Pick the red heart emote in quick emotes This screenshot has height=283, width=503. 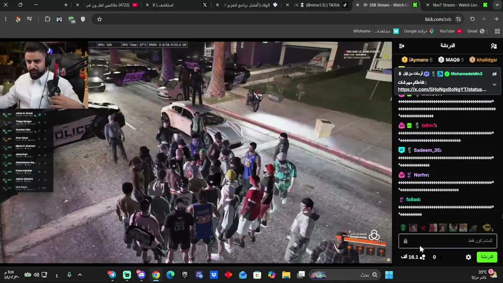point(423,228)
